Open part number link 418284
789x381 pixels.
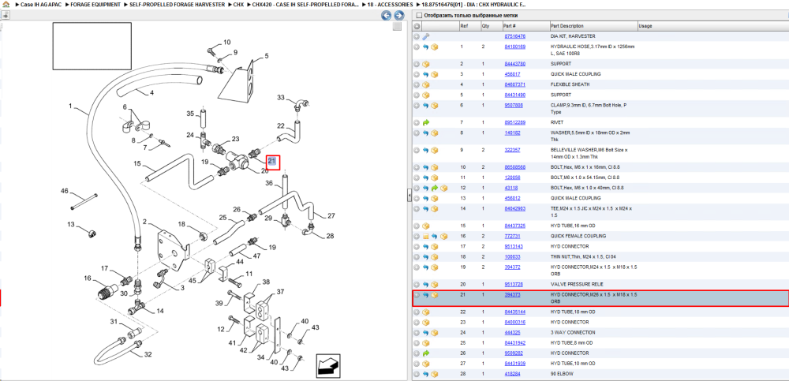pos(512,374)
